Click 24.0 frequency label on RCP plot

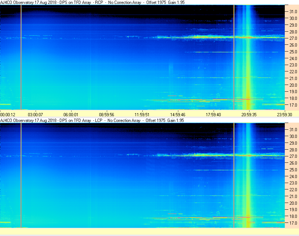click(x=293, y=58)
